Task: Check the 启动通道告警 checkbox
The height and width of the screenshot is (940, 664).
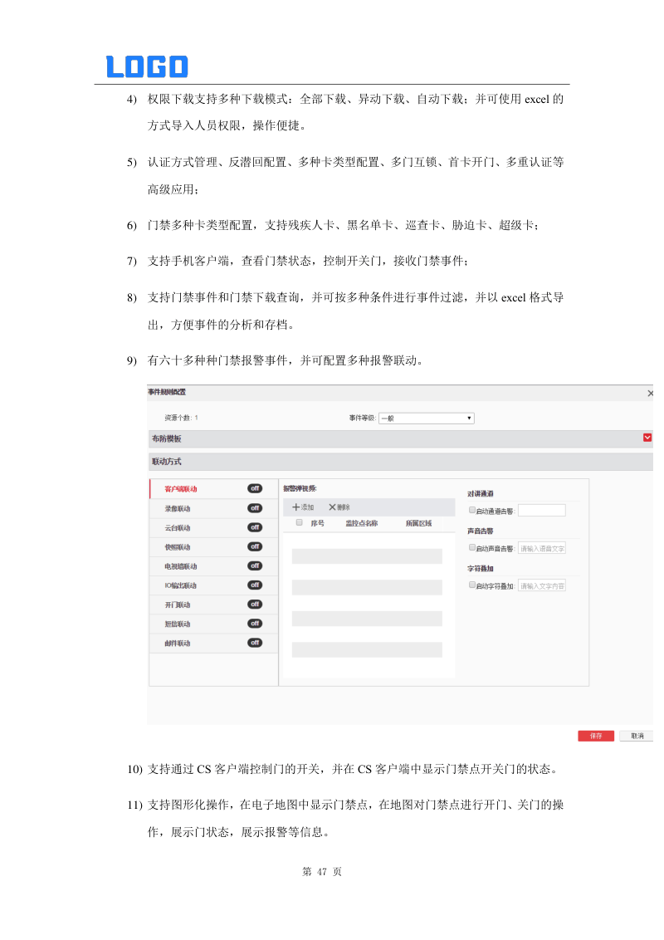Action: click(x=472, y=511)
